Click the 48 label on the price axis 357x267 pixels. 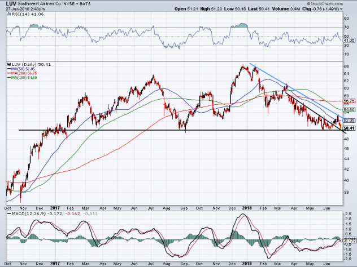coord(346,139)
